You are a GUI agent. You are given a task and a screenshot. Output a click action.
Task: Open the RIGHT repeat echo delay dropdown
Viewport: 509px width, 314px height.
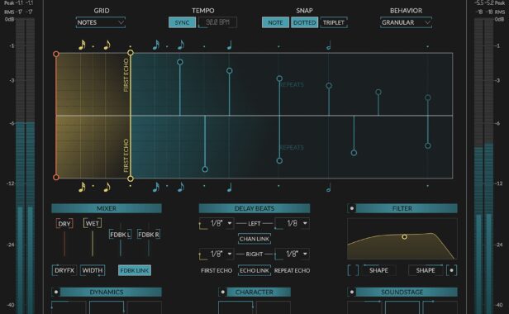pyautogui.click(x=293, y=254)
